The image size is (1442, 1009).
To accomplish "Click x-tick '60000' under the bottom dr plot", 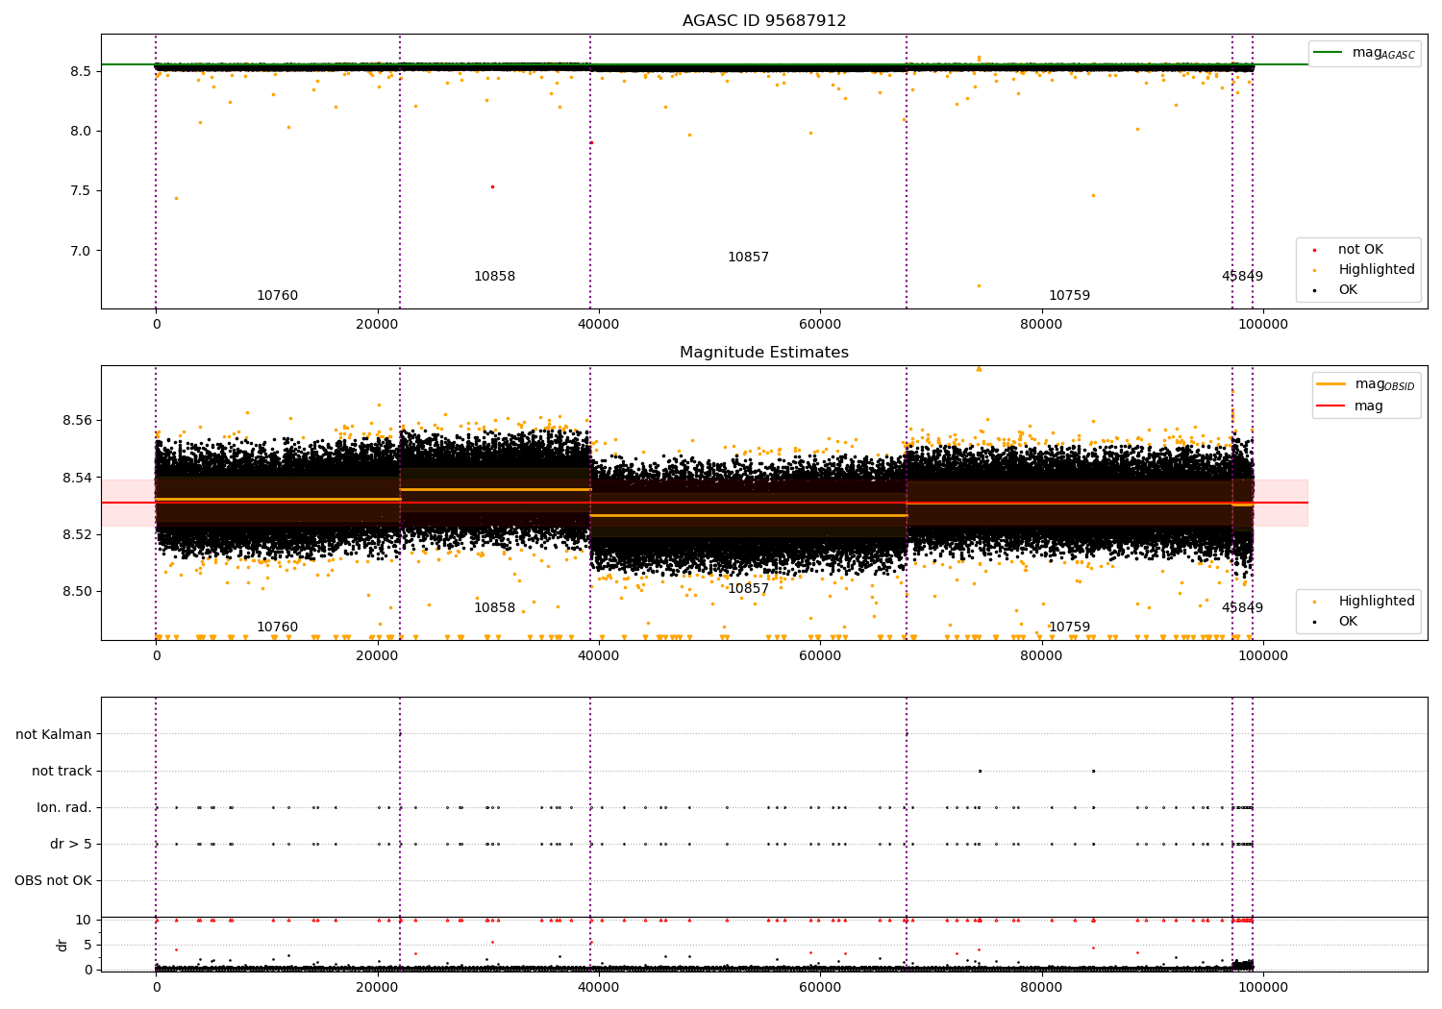I will (x=820, y=986).
